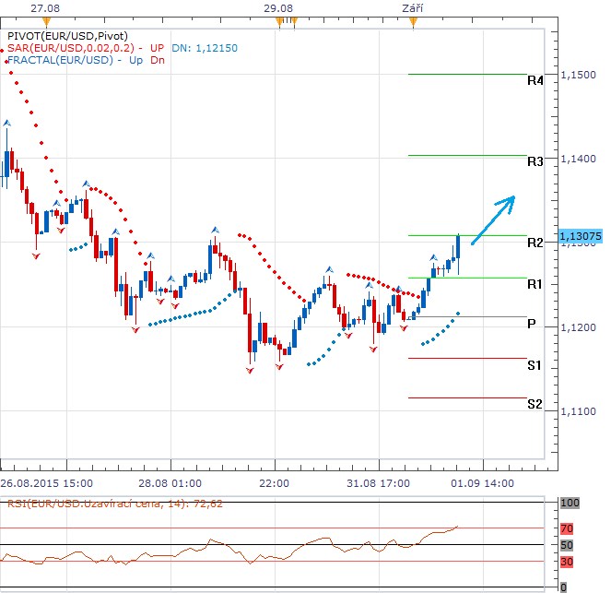
Task: Select the S2 support level label
Action: coord(535,404)
